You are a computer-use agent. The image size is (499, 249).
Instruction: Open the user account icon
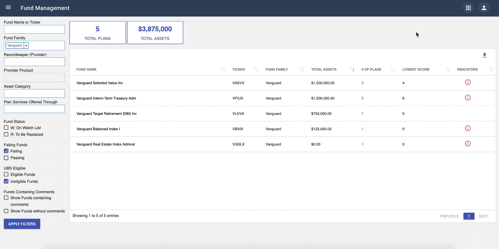click(x=484, y=8)
